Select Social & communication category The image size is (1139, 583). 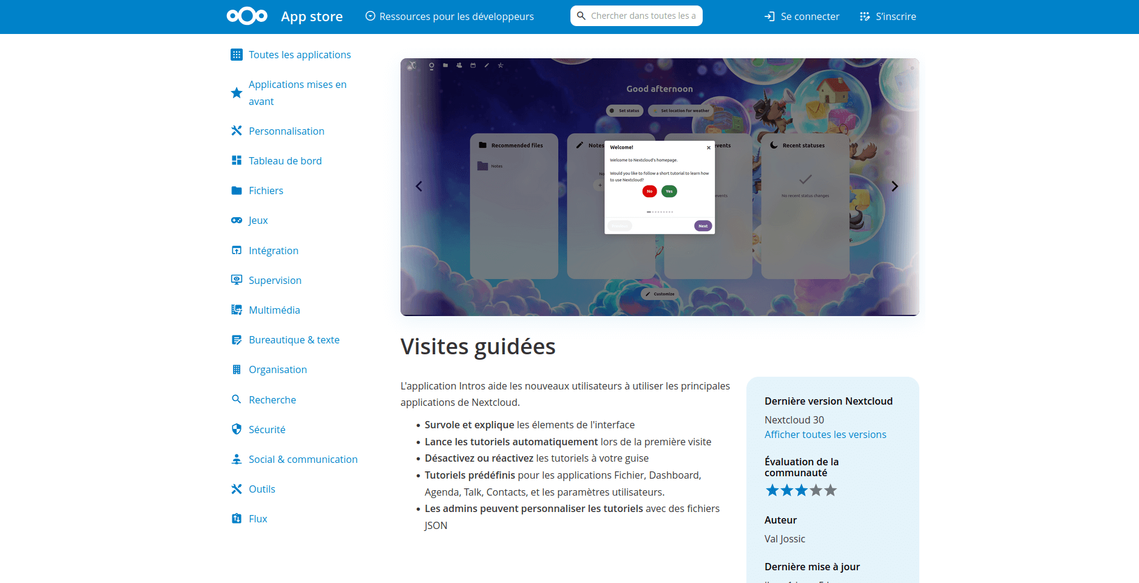303,459
